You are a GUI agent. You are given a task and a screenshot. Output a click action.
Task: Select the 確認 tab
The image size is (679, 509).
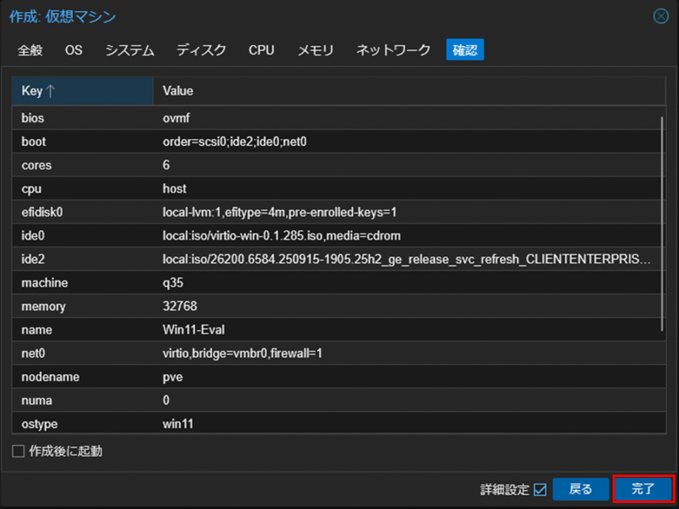pyautogui.click(x=465, y=50)
